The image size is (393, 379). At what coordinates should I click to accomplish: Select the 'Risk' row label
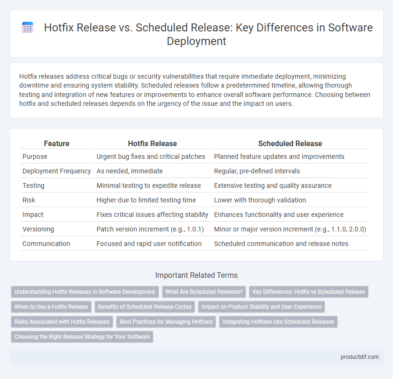(x=29, y=200)
